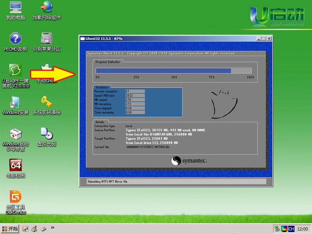
Task: Open the 虚拟光驱 desktop icon
Action: [x=46, y=137]
